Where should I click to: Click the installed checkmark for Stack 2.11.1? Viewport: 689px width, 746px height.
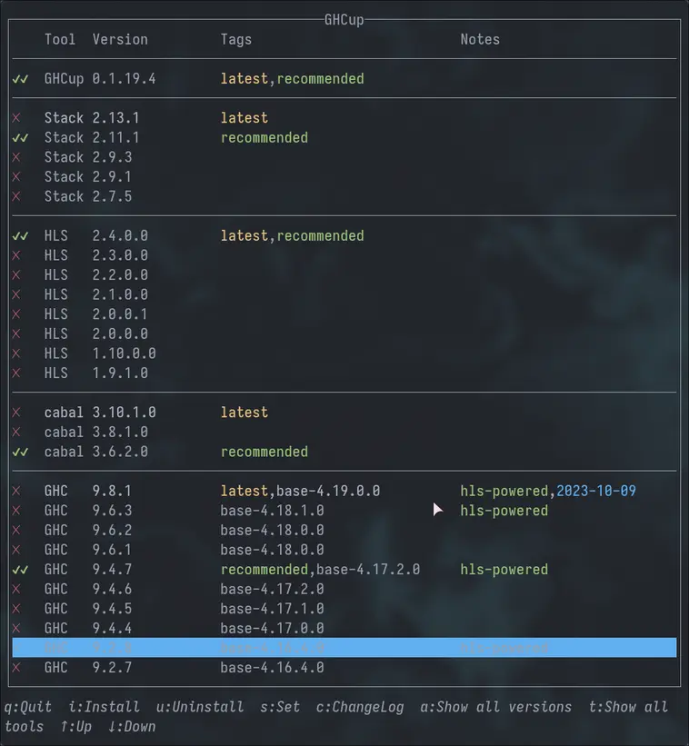[20, 138]
